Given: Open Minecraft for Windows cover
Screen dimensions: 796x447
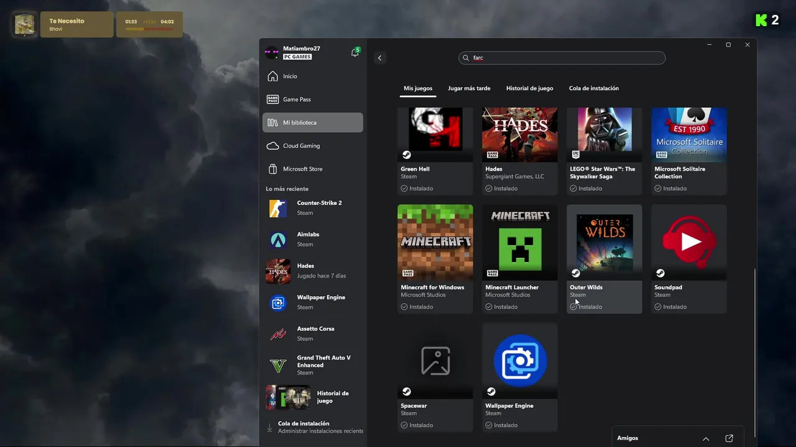Looking at the screenshot, I should (x=435, y=242).
